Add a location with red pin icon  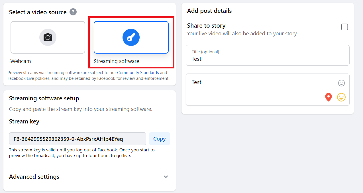pyautogui.click(x=329, y=97)
